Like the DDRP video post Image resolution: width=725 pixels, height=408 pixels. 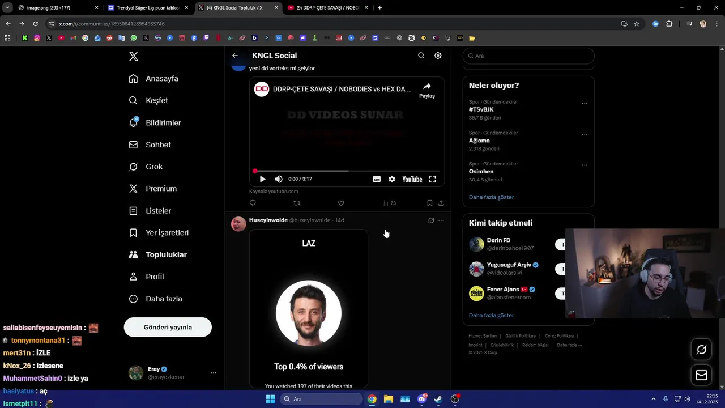point(341,203)
